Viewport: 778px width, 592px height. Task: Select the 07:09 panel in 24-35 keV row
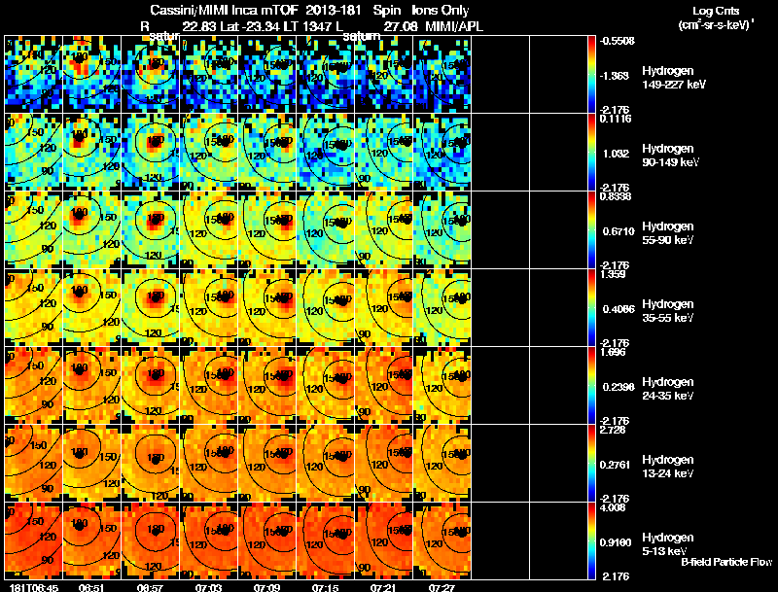coord(267,385)
